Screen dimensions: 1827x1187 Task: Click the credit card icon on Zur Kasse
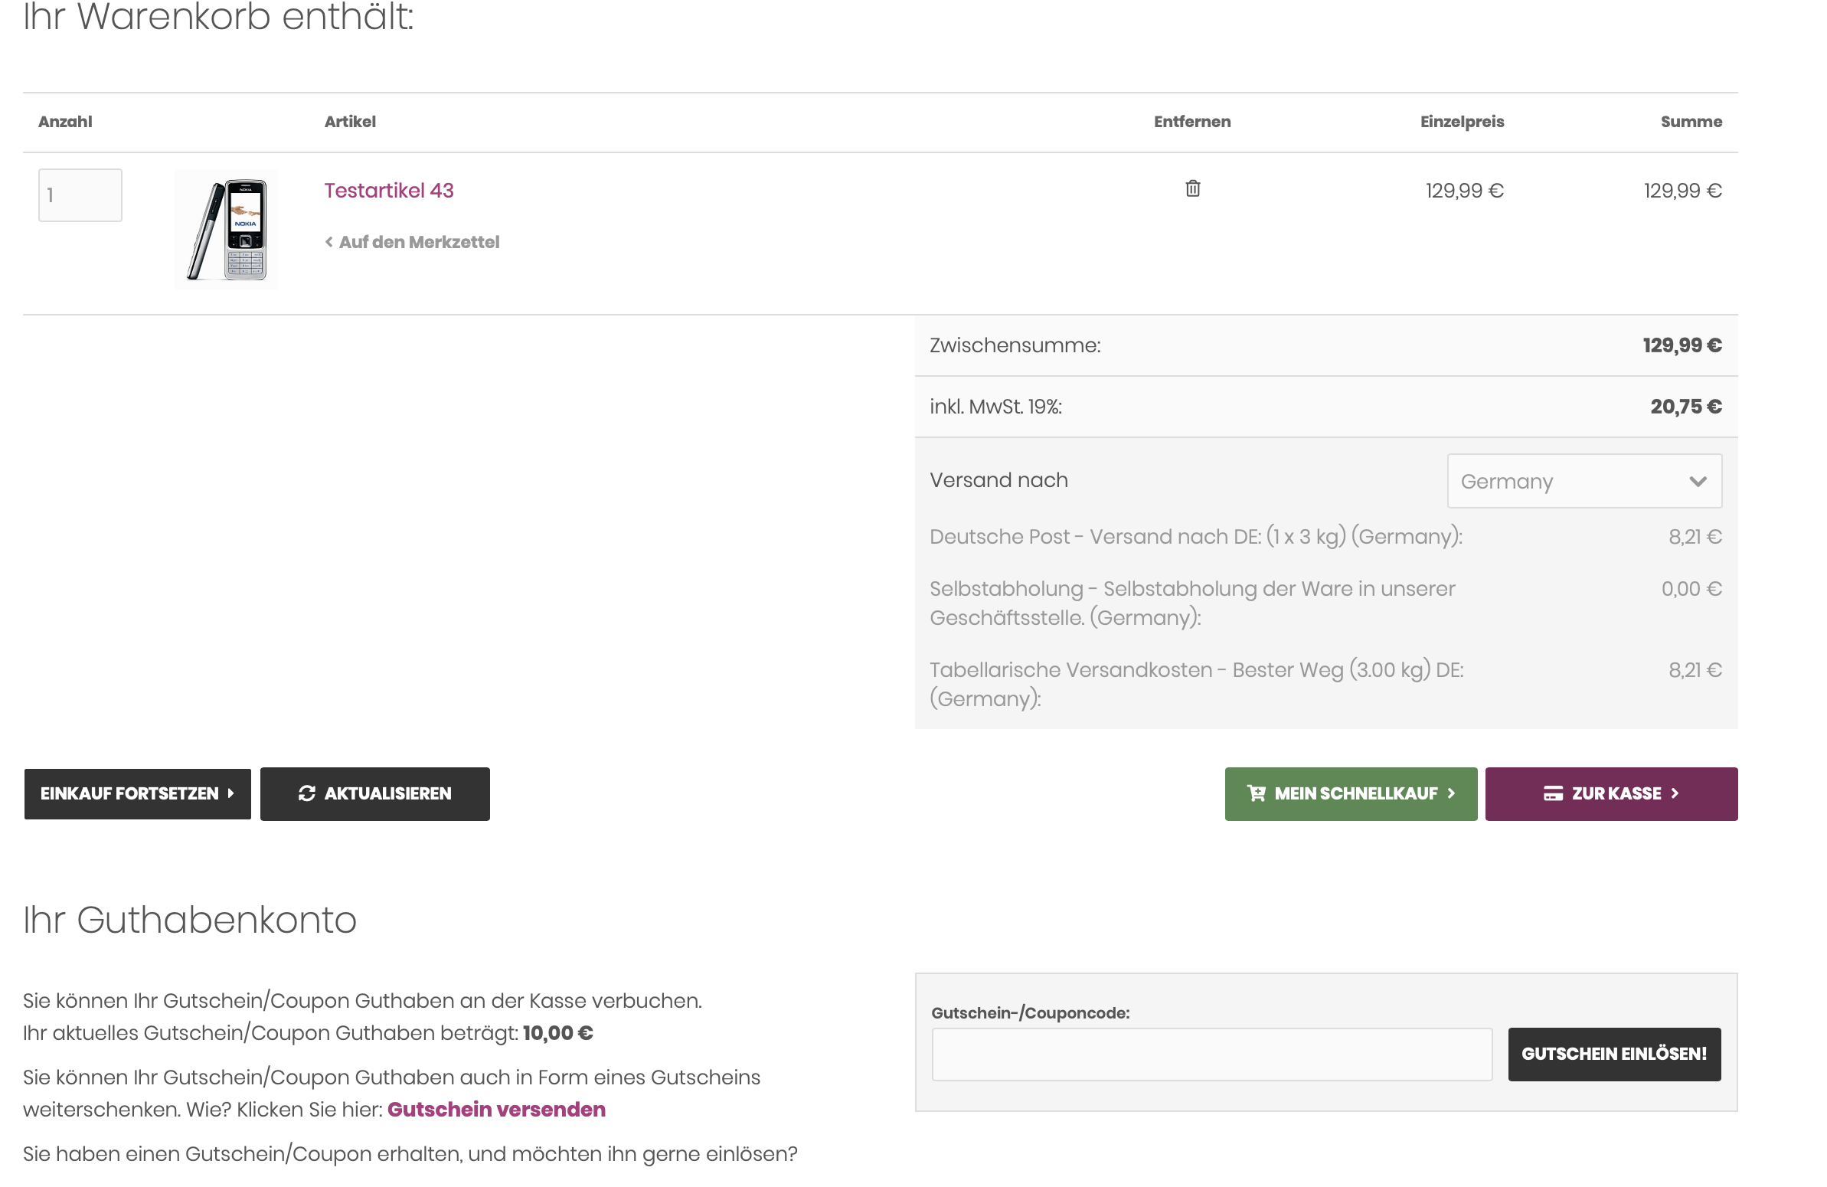pyautogui.click(x=1552, y=793)
